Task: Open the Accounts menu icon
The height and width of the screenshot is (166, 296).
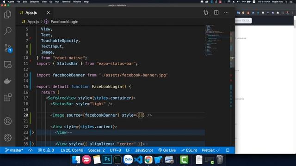Action: tap(7, 121)
